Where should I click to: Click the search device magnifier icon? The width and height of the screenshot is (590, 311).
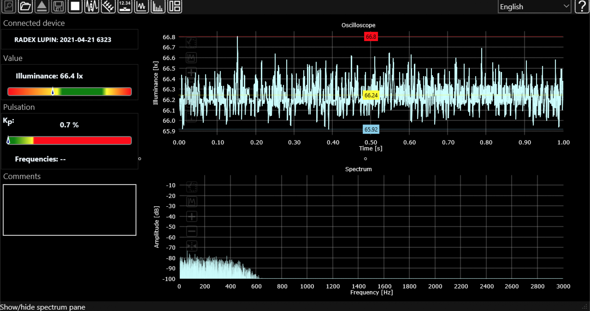(9, 6)
